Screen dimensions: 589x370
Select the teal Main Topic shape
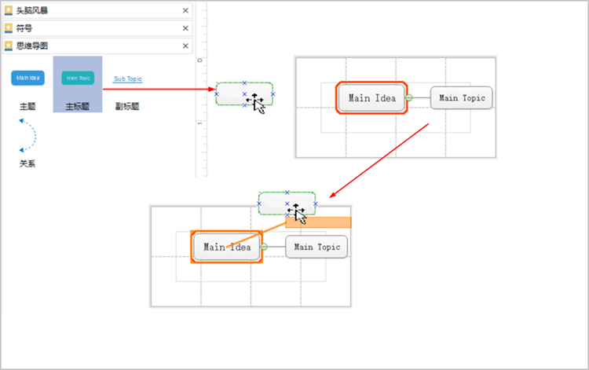click(x=78, y=78)
